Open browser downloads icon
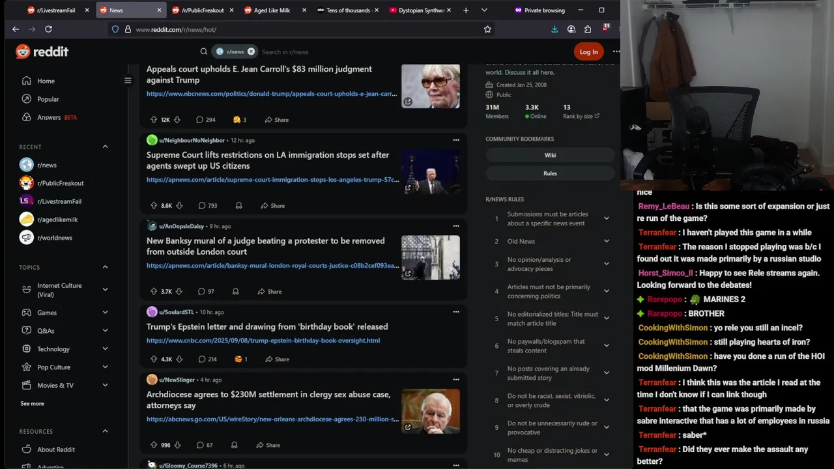 554,29
